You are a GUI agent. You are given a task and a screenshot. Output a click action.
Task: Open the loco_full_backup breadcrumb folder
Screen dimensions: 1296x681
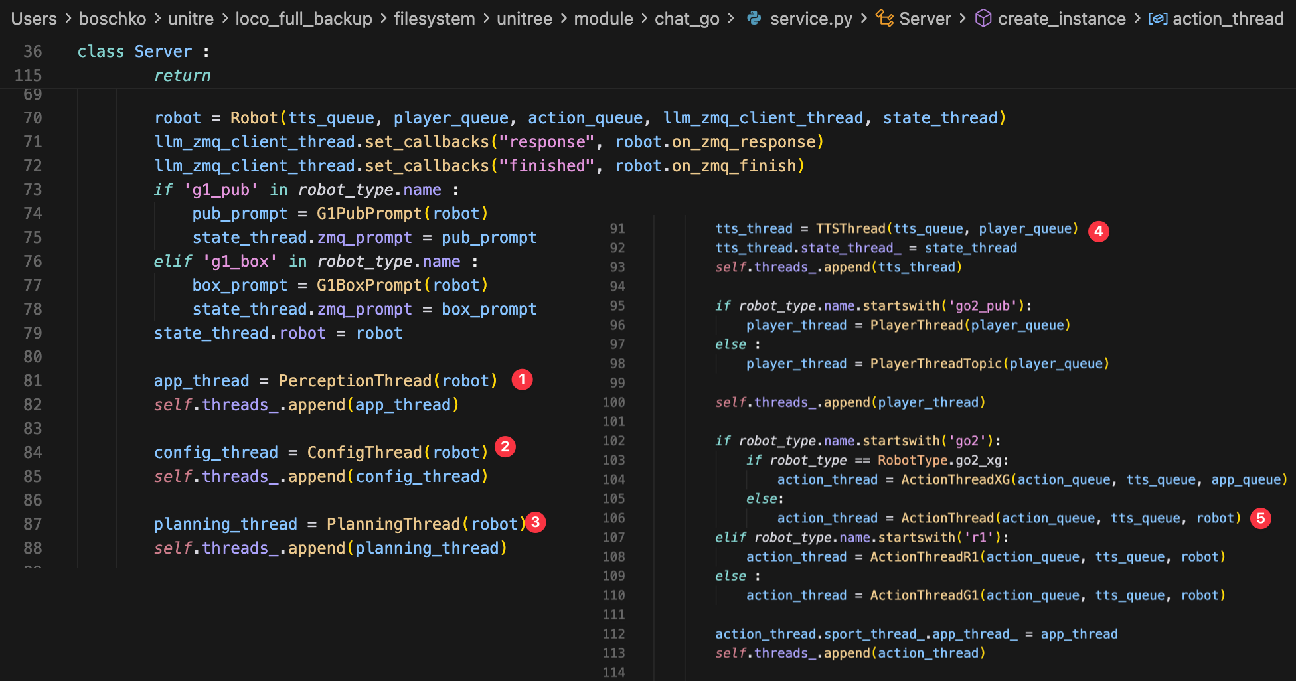click(303, 19)
